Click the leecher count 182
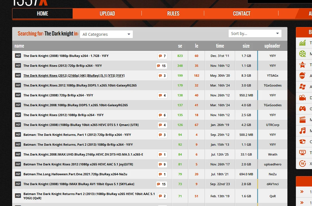Screen dimensions: 312x206 pyautogui.click(x=197, y=76)
